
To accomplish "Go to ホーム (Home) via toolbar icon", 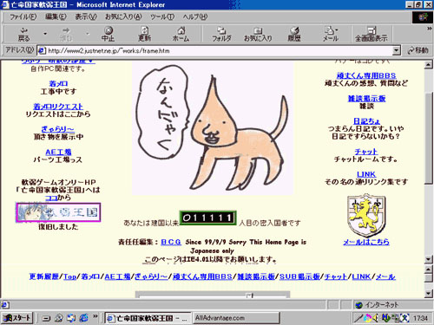I will (x=181, y=34).
